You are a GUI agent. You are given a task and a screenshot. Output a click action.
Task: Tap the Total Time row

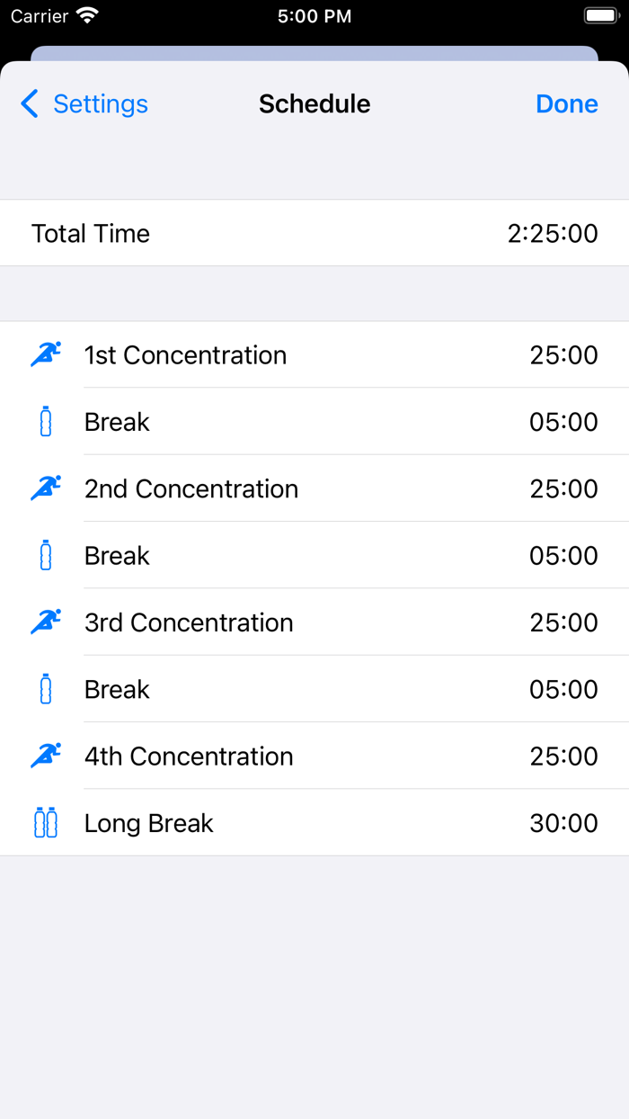[314, 233]
